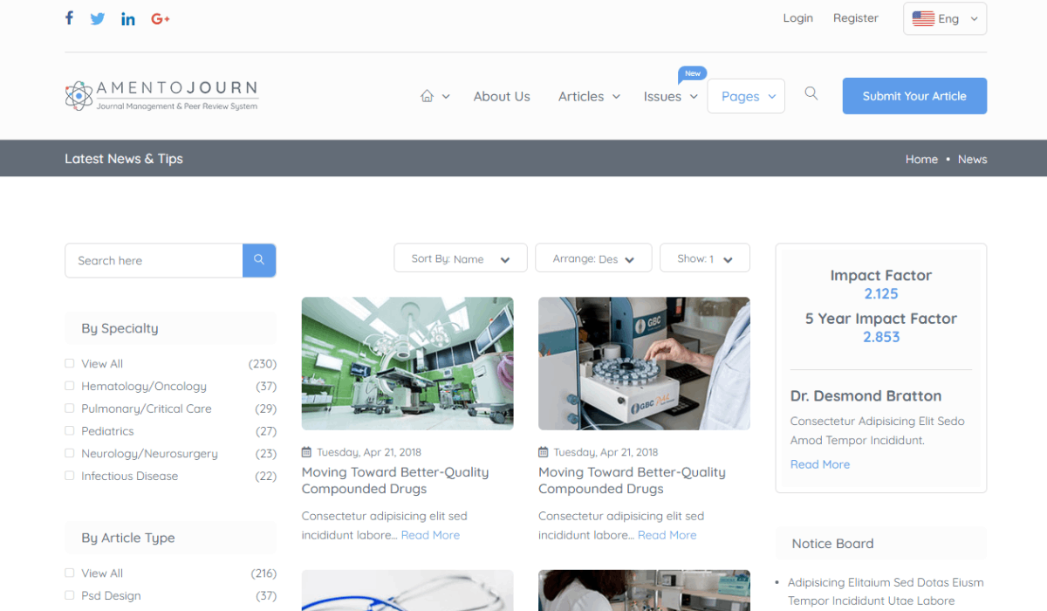Viewport: 1047px width, 611px height.
Task: Expand the Show: 1 dropdown
Action: (705, 258)
